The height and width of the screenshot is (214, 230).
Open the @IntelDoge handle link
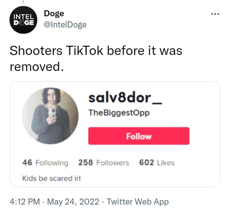pyautogui.click(x=65, y=25)
